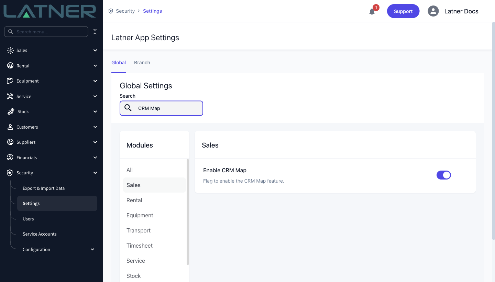
Task: Click the Service tools icon
Action: coord(10,96)
